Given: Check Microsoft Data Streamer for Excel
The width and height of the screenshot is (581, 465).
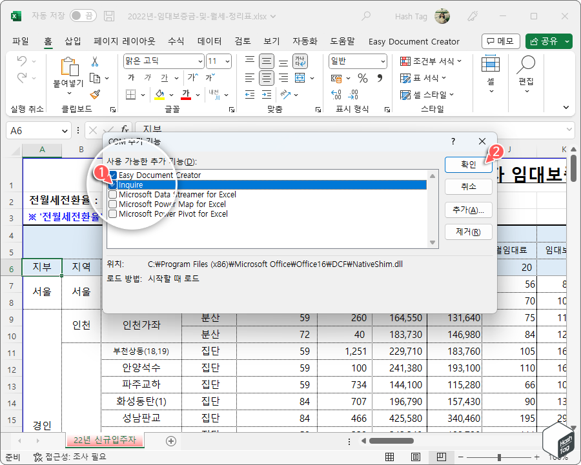Looking at the screenshot, I should point(112,194).
